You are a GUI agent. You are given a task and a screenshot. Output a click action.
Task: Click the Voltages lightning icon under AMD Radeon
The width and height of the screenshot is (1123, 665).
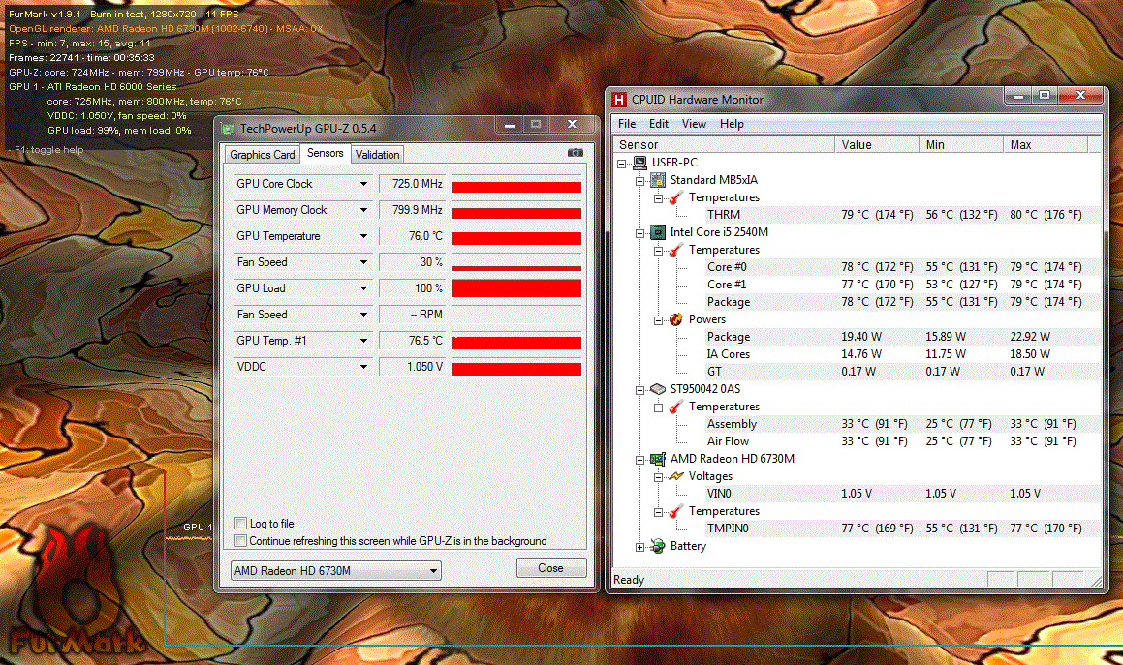(x=675, y=476)
